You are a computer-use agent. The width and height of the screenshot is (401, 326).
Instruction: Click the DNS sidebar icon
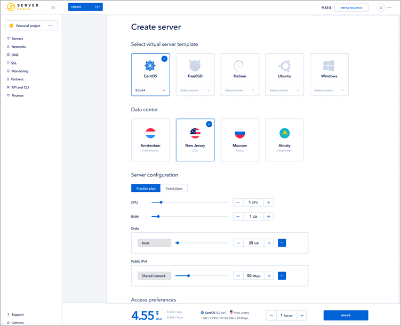tap(8, 55)
